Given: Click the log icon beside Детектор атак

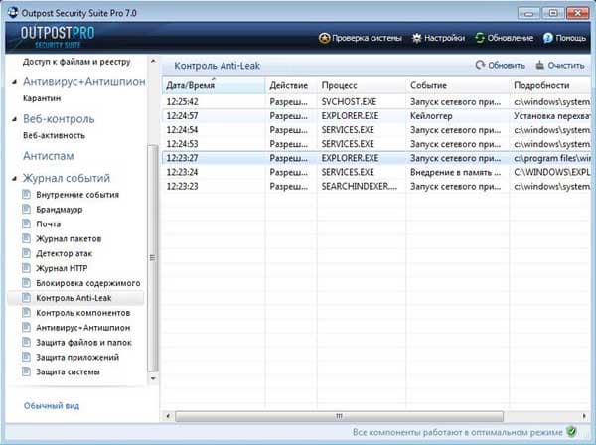Looking at the screenshot, I should coord(26,253).
